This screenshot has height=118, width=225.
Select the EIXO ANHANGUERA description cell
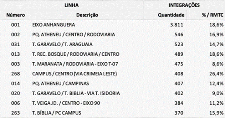pos(54,25)
